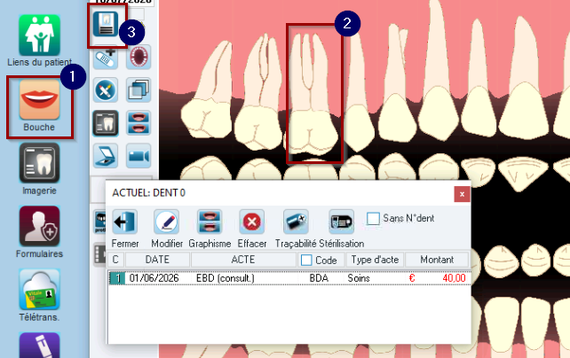The width and height of the screenshot is (570, 358).
Task: Open the Formulaires icon
Action: [x=39, y=226]
